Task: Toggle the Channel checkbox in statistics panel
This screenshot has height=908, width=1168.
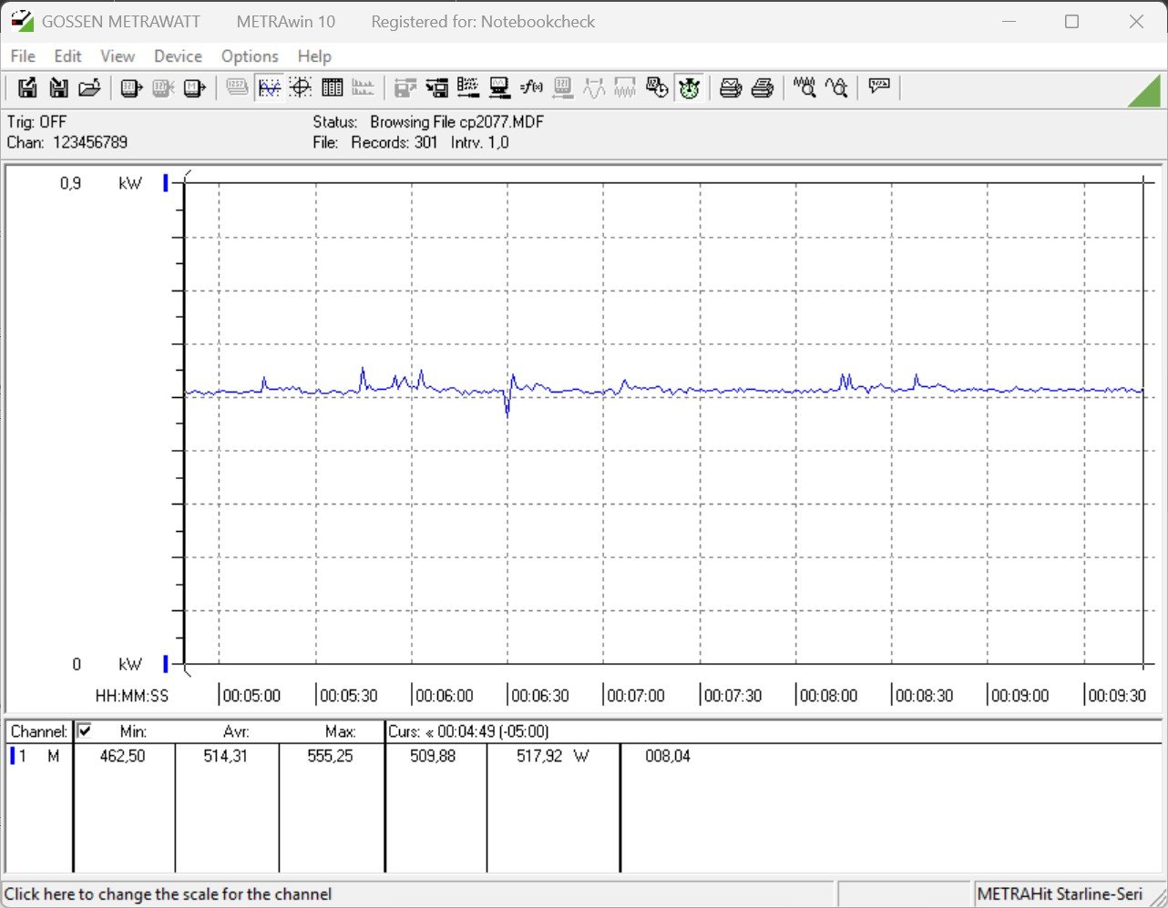Action: click(85, 730)
